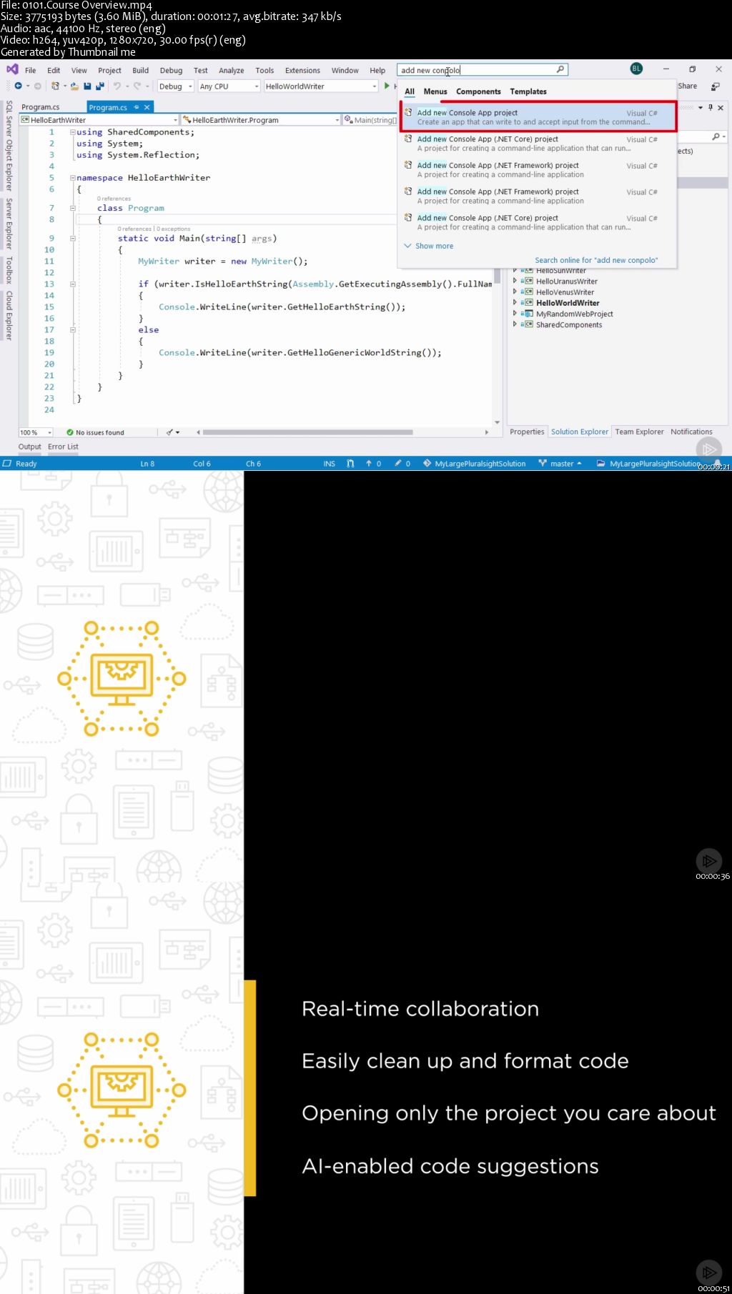Expand the HelloUranusWriter project node
This screenshot has height=1294, width=732.
[515, 281]
